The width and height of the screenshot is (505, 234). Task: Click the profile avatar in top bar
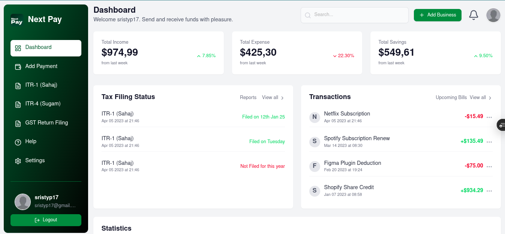(493, 15)
